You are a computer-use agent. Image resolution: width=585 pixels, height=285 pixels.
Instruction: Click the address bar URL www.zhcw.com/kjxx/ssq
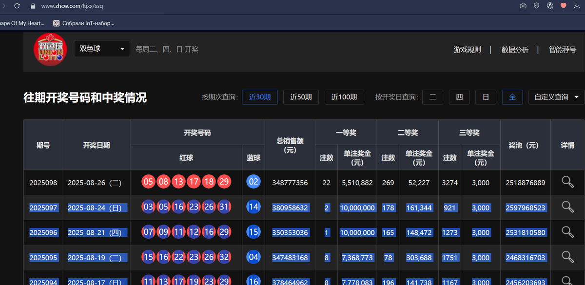72,6
